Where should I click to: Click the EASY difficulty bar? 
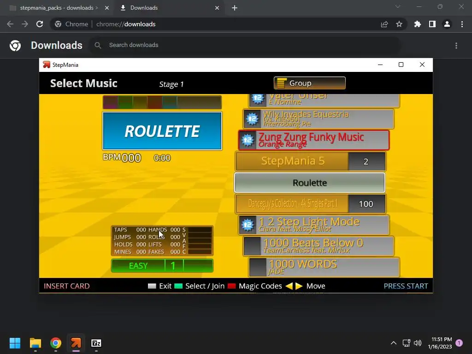162,266
